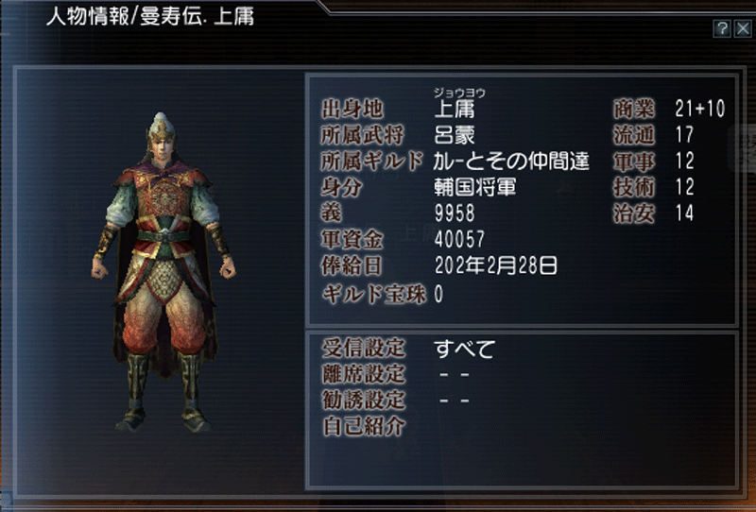Select the 出身地 value 上庸
The width and height of the screenshot is (756, 512).
click(455, 110)
